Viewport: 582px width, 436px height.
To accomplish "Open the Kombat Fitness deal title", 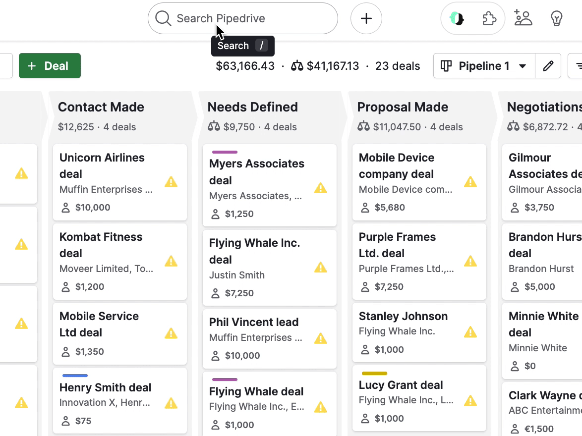I will 101,245.
